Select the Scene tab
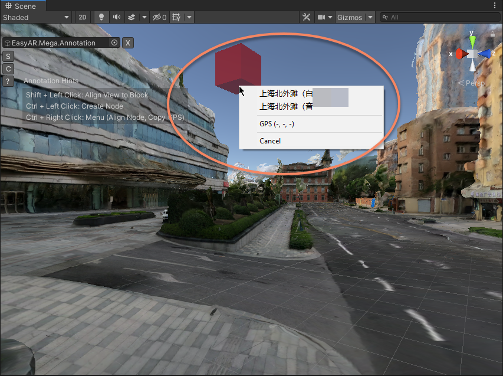The image size is (503, 376). click(21, 6)
